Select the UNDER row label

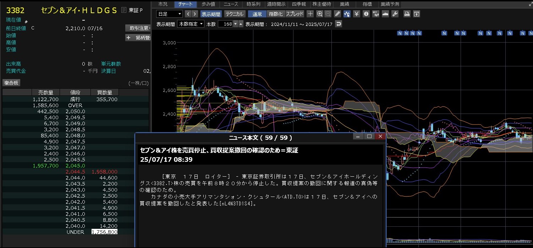(75, 232)
